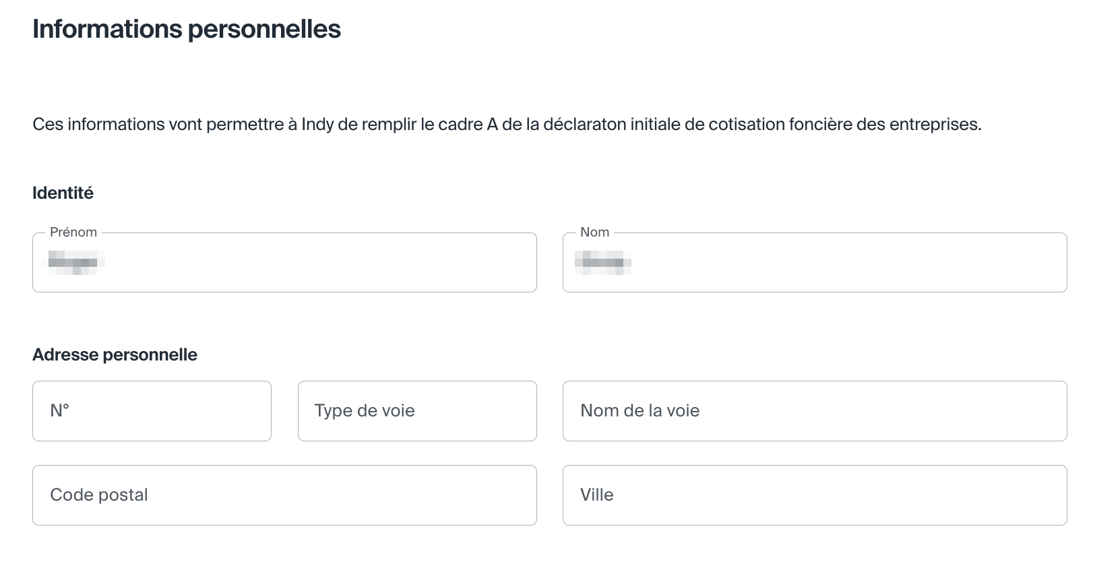
Task: Click the Ville placeholder text
Action: coord(597,495)
